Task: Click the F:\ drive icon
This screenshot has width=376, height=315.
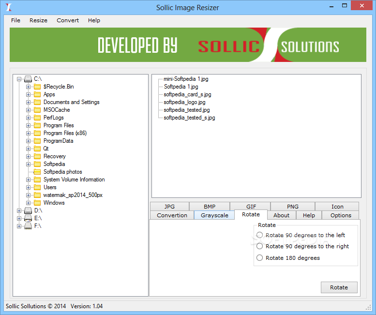Action: pos(28,226)
